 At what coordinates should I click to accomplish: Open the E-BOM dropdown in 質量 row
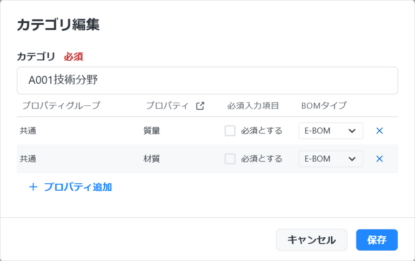pos(331,131)
